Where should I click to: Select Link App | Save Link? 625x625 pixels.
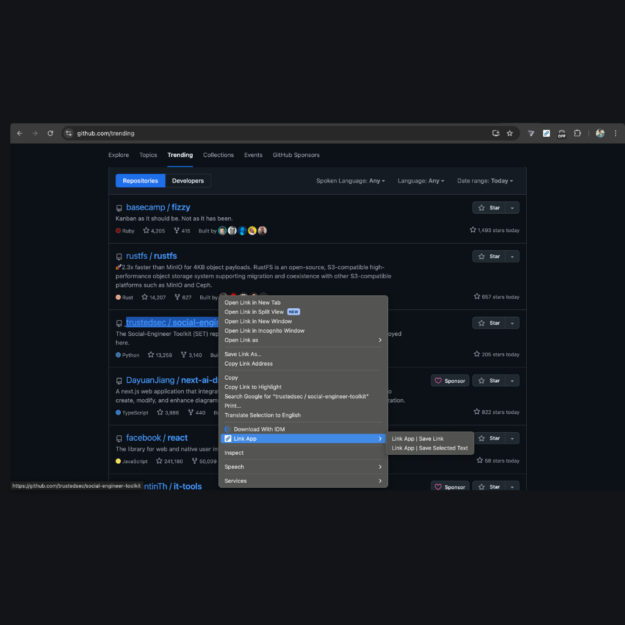[417, 439]
